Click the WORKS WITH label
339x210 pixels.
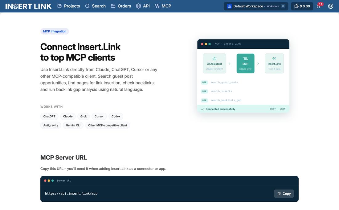click(51, 107)
